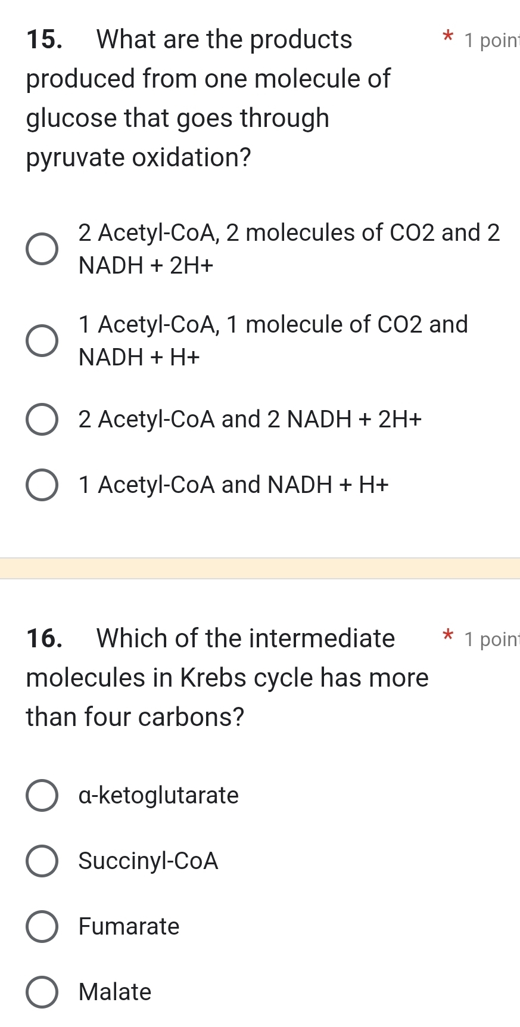This screenshot has width=520, height=1027.
Task: Click the "1 point" label for question 16
Action: coord(494,639)
